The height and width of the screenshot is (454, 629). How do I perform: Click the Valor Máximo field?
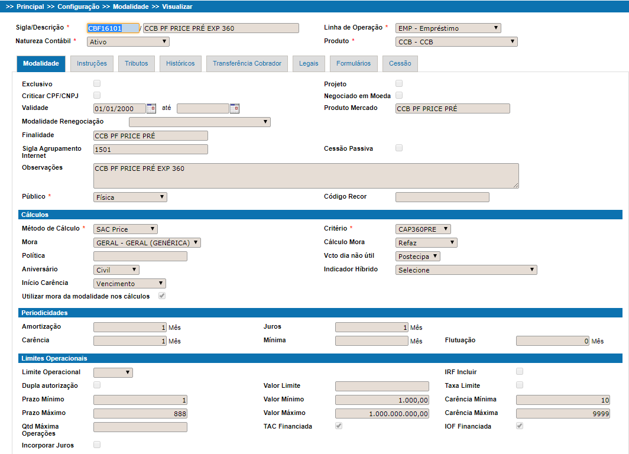tap(382, 413)
